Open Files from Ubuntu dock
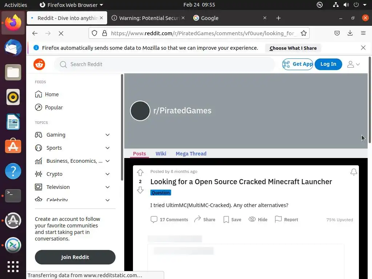Image resolution: width=372 pixels, height=279 pixels. pos(13,72)
